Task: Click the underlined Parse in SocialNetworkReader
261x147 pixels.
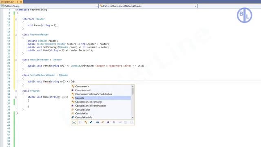Action: [46, 82]
